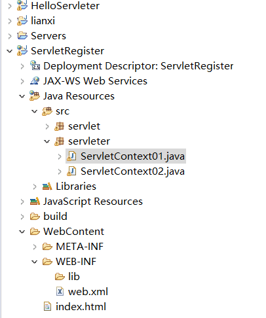Expand the META-INF folder
Screen dimensions: 266x318
[x=35, y=247]
